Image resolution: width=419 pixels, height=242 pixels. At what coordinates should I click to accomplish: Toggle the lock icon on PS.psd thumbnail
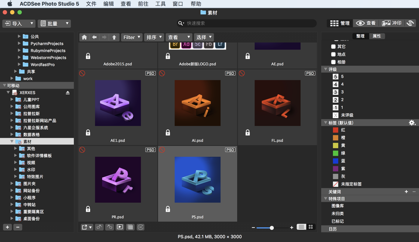[168, 209]
